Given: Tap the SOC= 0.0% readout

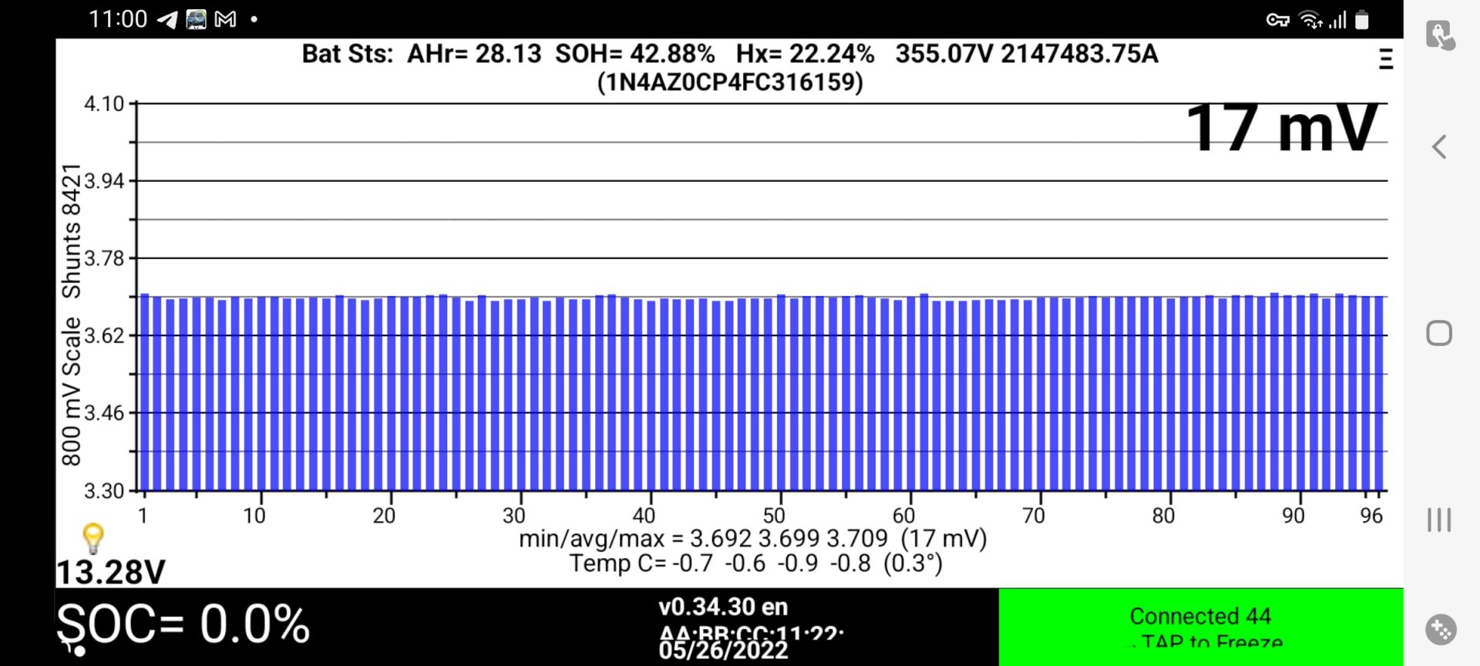Looking at the screenshot, I should pyautogui.click(x=183, y=624).
